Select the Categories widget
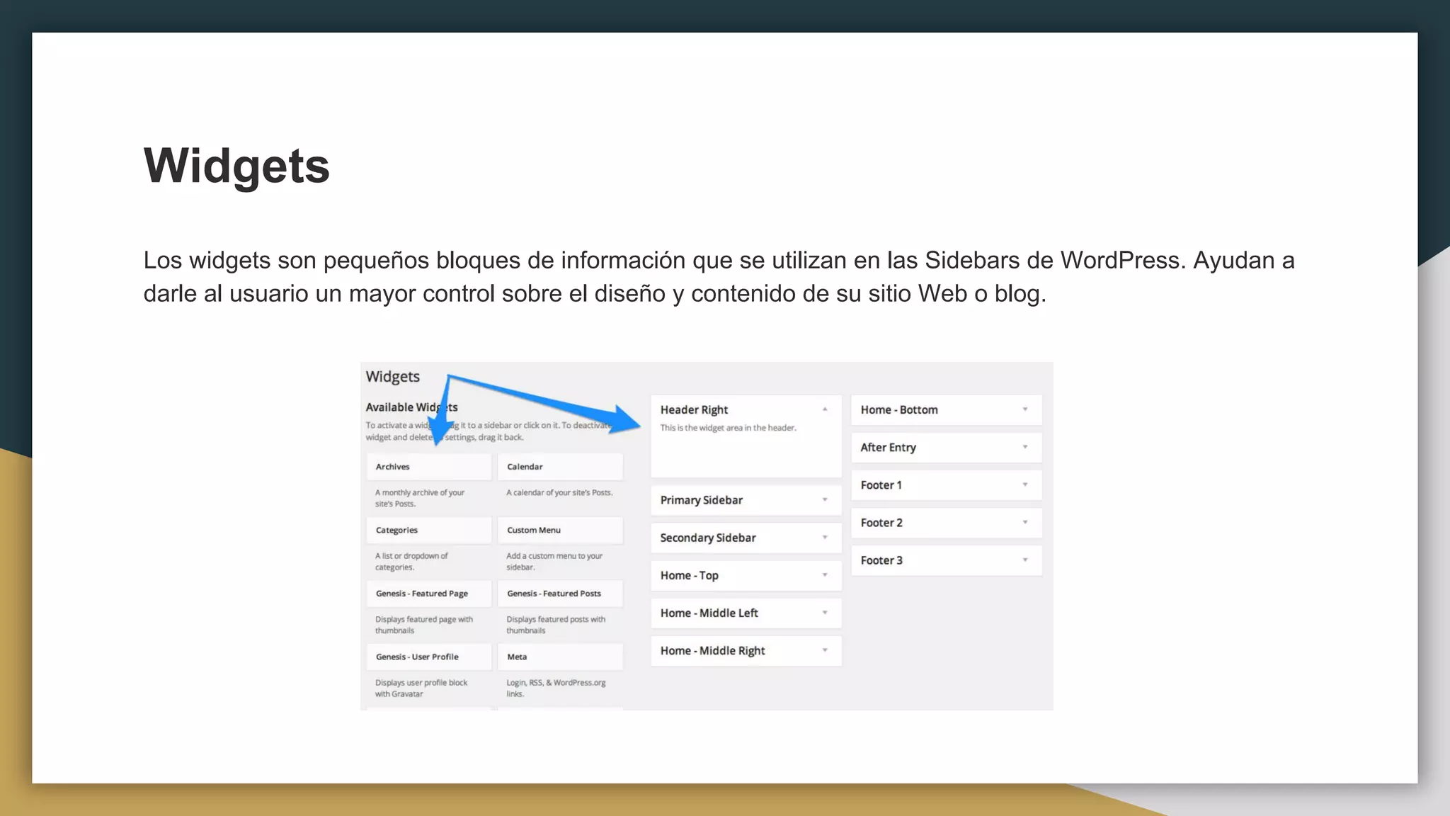The image size is (1450, 816). click(x=429, y=530)
